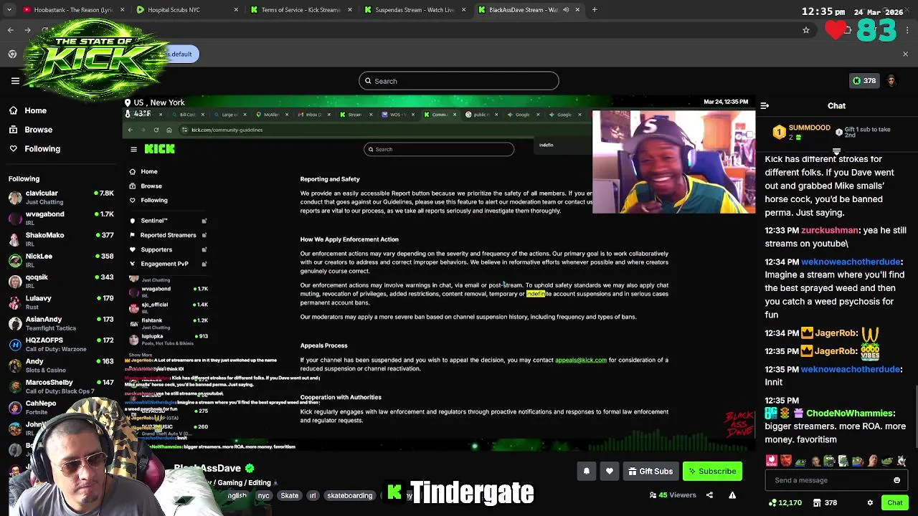
Task: Click the appeals@kick.com email link
Action: click(x=581, y=360)
